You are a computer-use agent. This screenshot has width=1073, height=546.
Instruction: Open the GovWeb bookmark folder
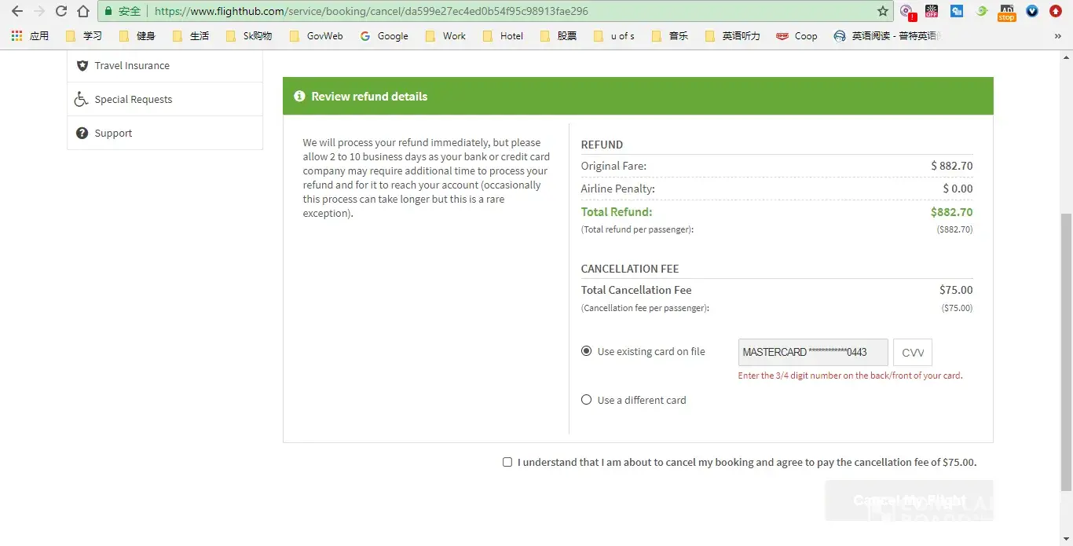[x=316, y=35]
